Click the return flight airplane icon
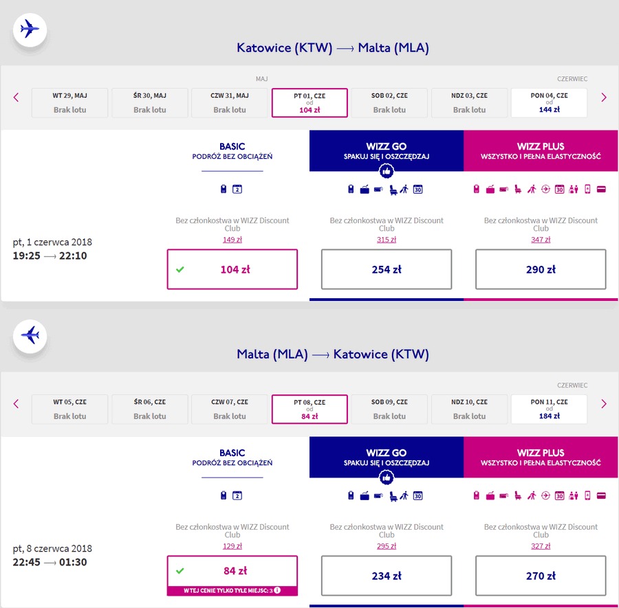 30,336
